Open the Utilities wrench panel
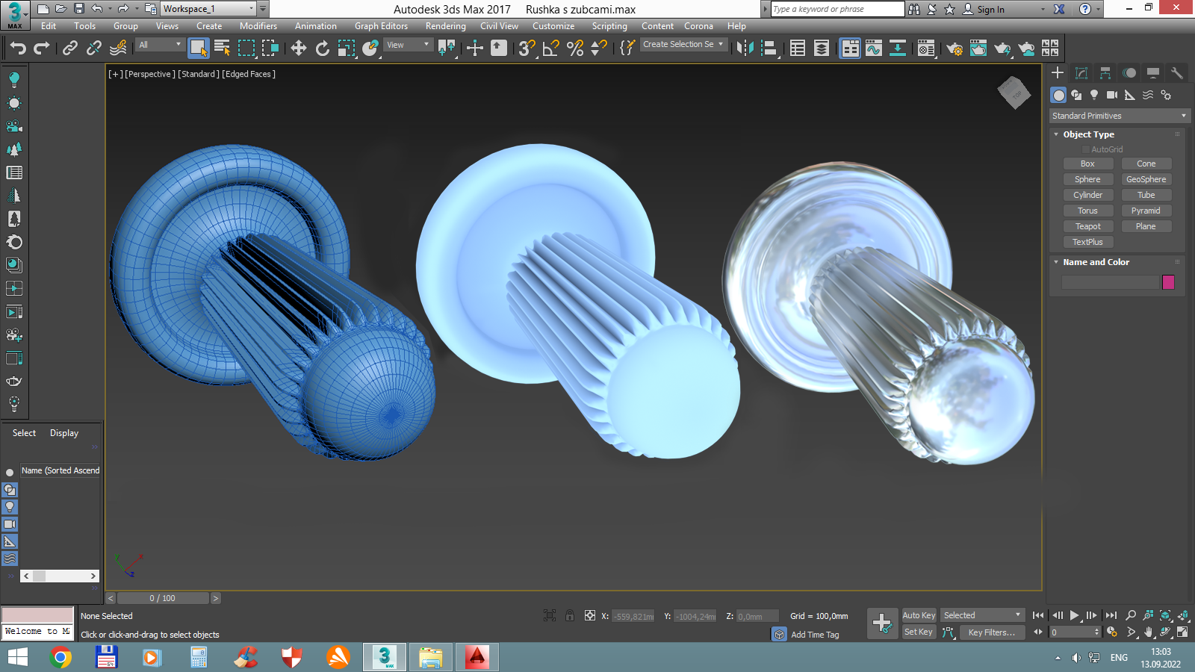 pos(1177,72)
